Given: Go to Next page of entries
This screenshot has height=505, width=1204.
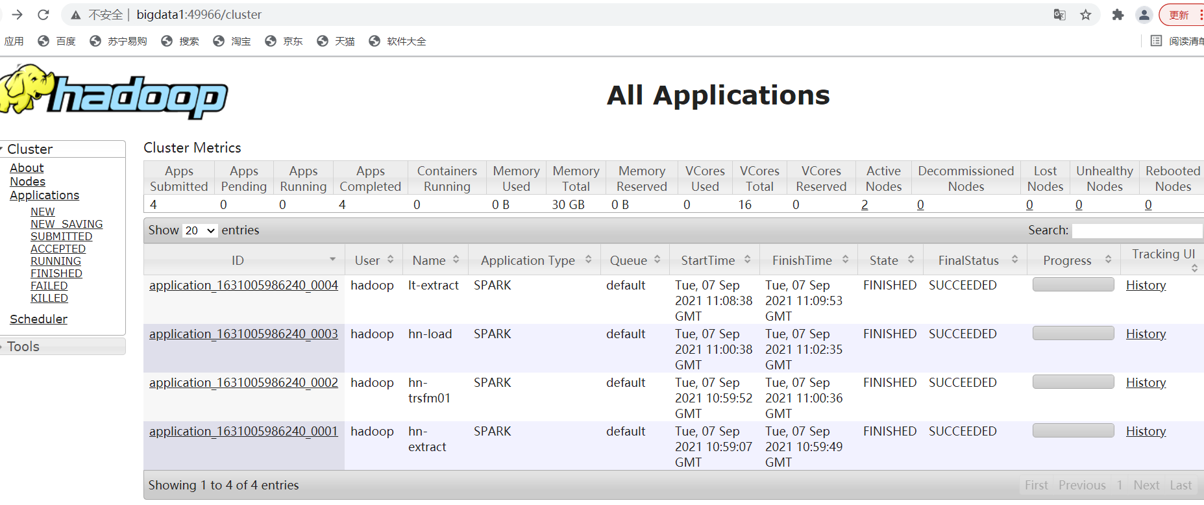Looking at the screenshot, I should tap(1146, 486).
